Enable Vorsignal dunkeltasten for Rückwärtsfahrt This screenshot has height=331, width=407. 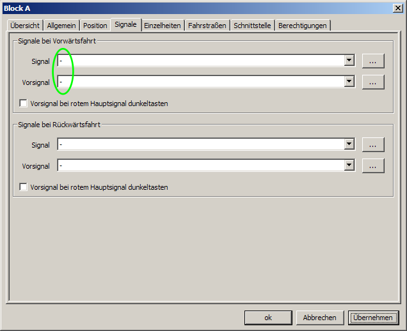[x=24, y=187]
